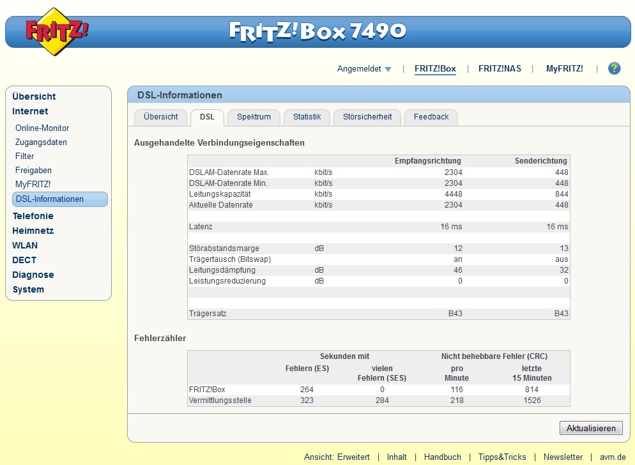
Task: Click the Latenz row label
Action: pos(201,226)
